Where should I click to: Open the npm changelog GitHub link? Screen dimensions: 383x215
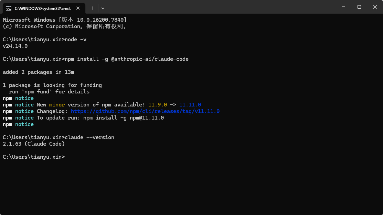(145, 111)
